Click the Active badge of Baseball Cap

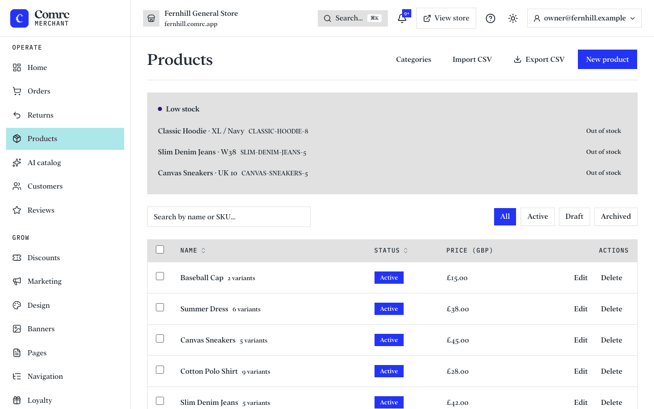[x=389, y=278]
